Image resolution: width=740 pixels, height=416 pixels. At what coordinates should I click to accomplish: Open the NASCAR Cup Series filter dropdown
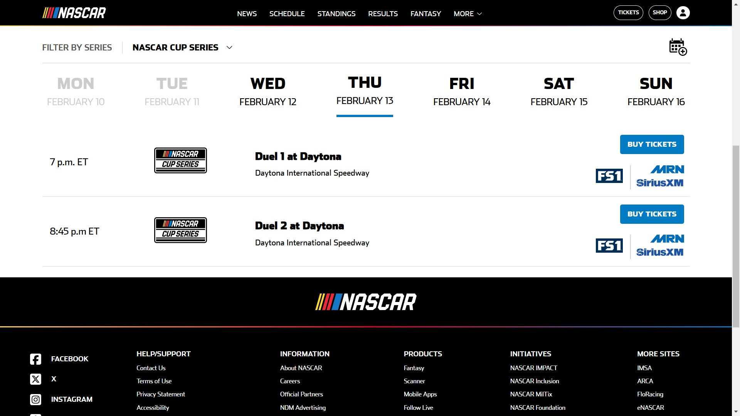tap(182, 47)
